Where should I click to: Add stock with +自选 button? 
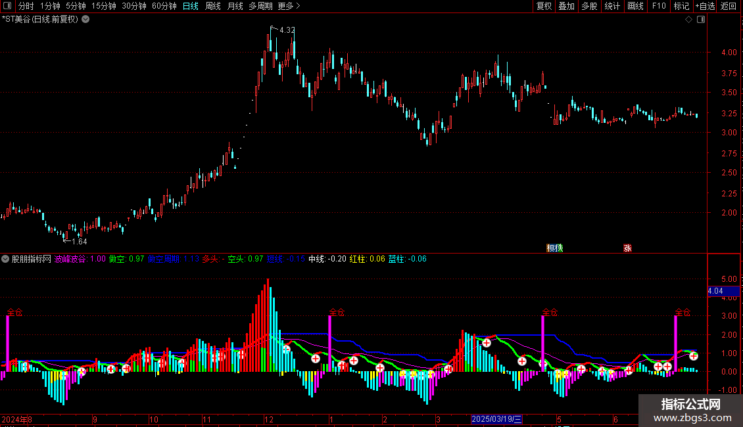click(705, 6)
